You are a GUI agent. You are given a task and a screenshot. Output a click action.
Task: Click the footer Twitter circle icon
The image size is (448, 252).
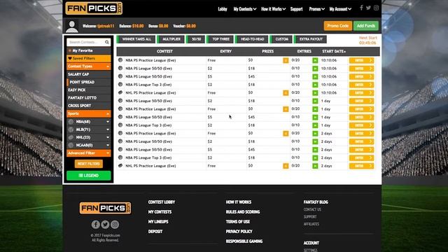tap(105, 225)
